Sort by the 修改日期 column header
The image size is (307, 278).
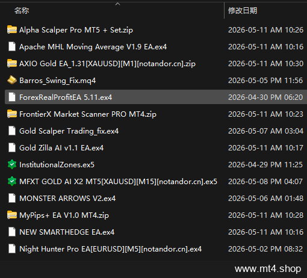243,10
